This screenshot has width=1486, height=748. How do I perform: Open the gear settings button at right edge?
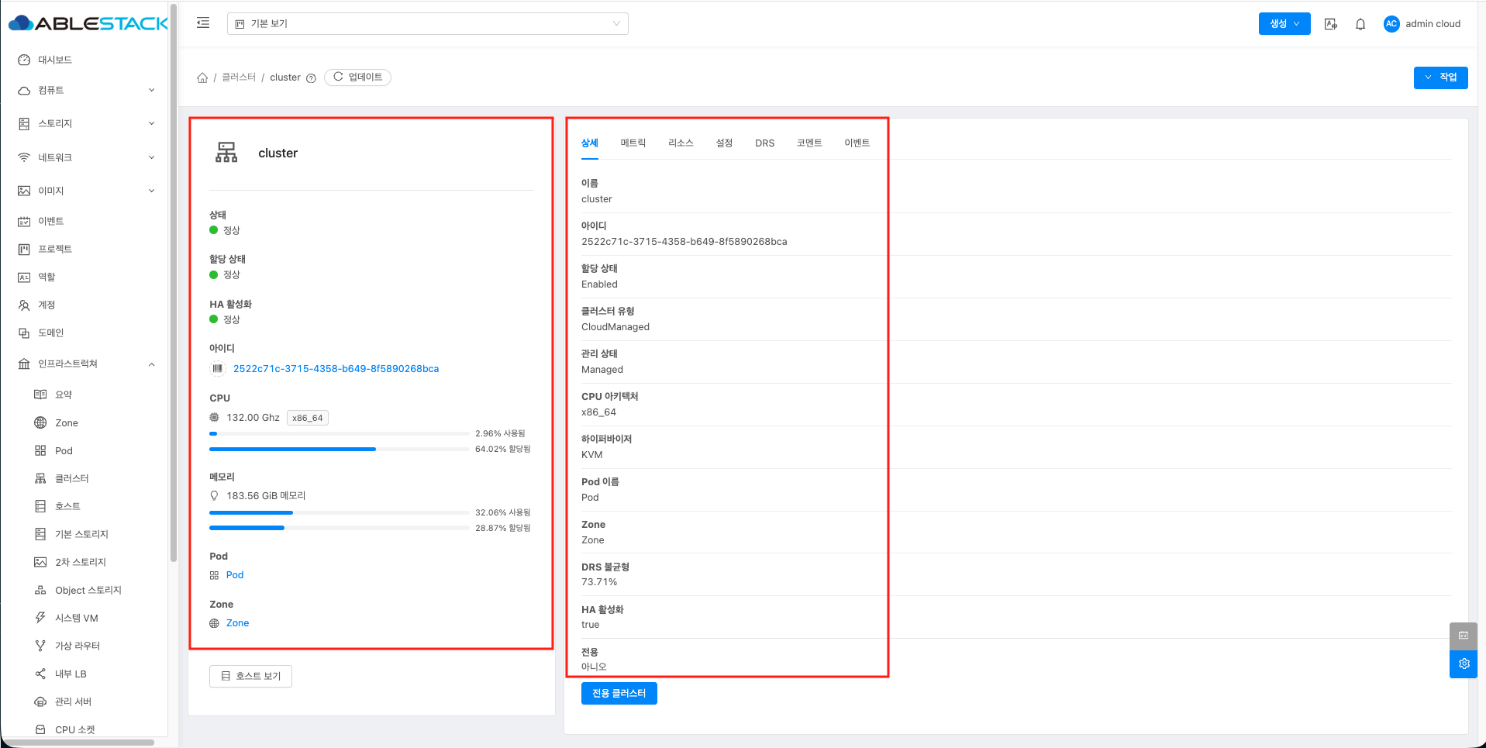(1464, 664)
